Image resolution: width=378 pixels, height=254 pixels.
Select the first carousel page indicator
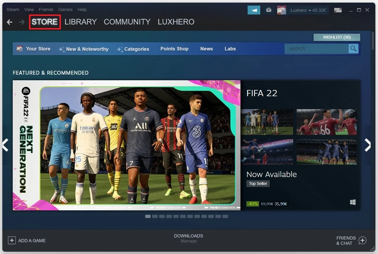[x=148, y=216]
